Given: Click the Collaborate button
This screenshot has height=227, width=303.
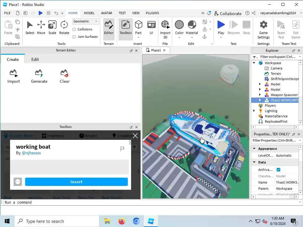Looking at the screenshot, I should (228, 13).
